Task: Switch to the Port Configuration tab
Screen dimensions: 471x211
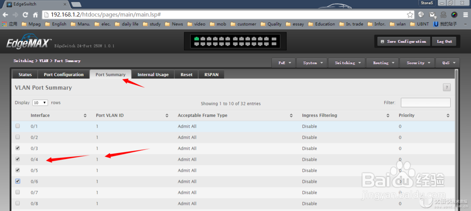Action: (x=64, y=75)
